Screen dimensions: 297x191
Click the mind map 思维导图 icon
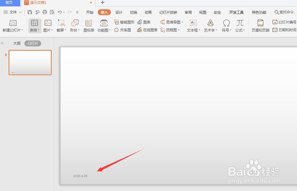(163, 22)
